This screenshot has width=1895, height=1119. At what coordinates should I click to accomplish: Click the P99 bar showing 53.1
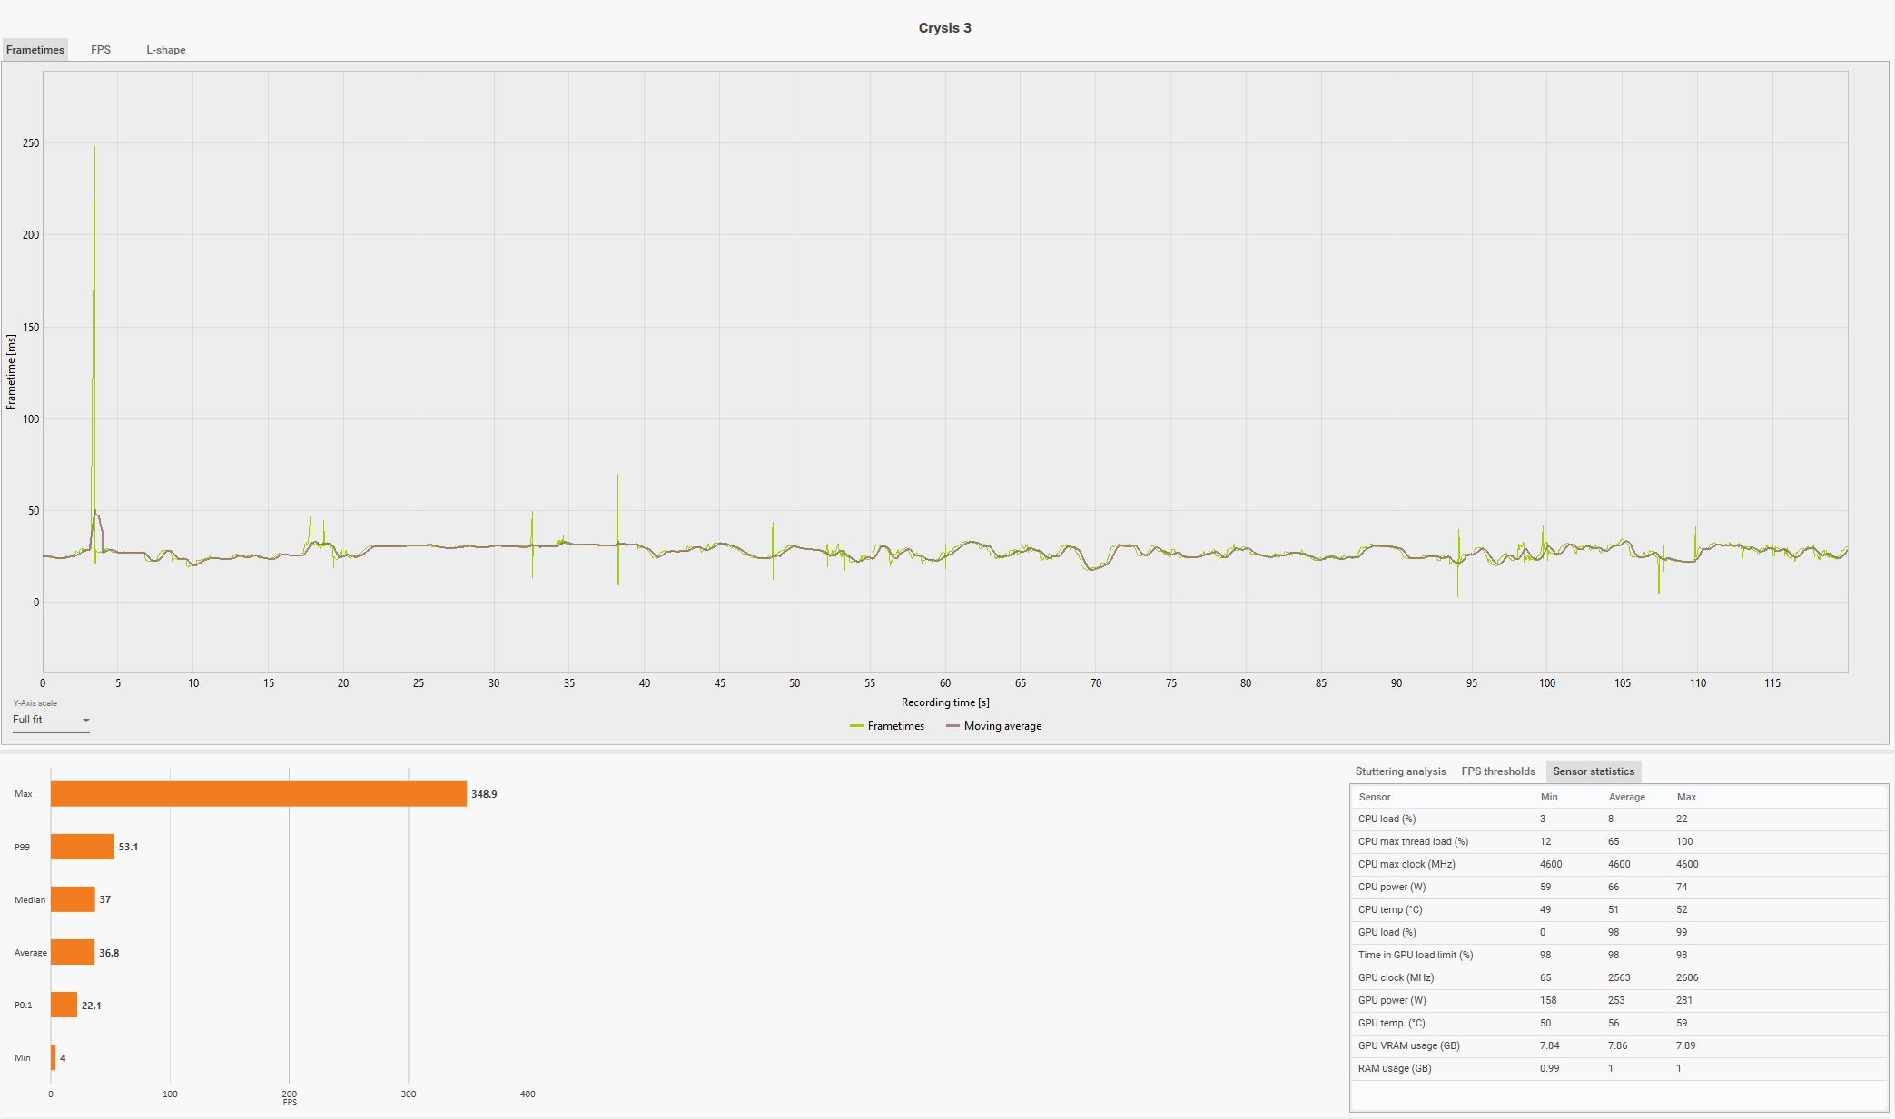pos(82,847)
